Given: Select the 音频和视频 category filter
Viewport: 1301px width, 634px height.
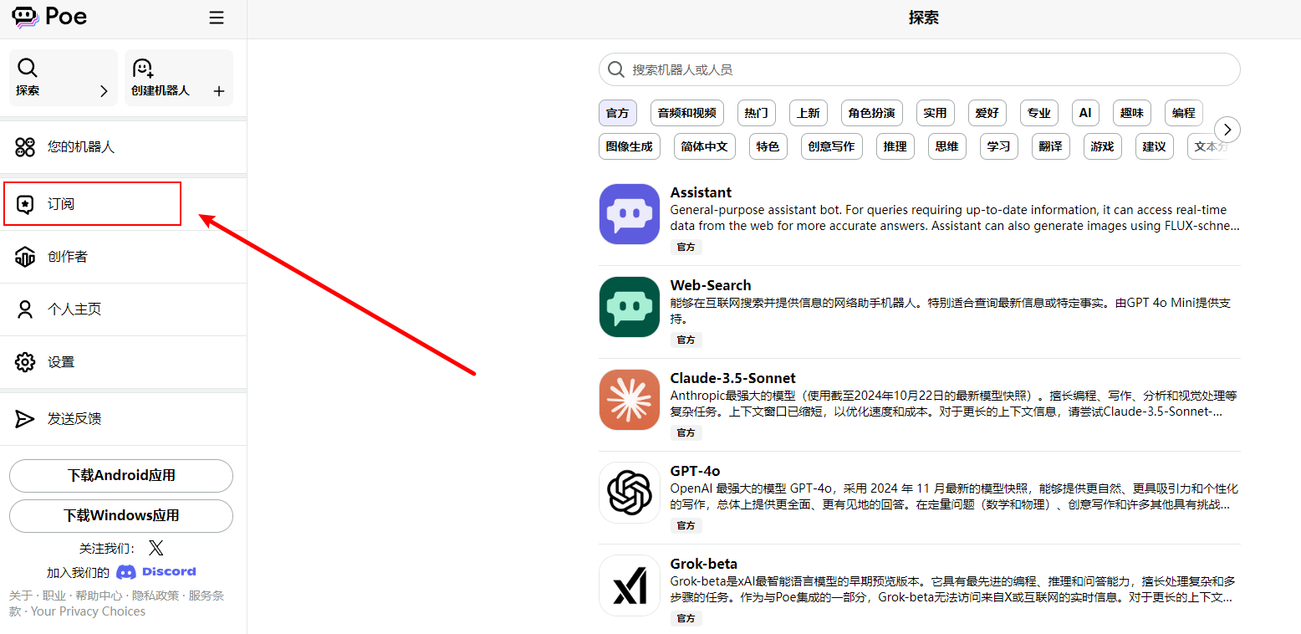Looking at the screenshot, I should (x=687, y=113).
